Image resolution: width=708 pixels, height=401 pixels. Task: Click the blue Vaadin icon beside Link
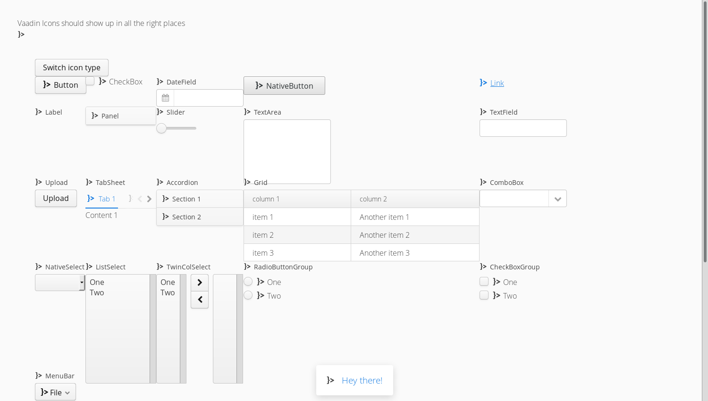pos(483,83)
